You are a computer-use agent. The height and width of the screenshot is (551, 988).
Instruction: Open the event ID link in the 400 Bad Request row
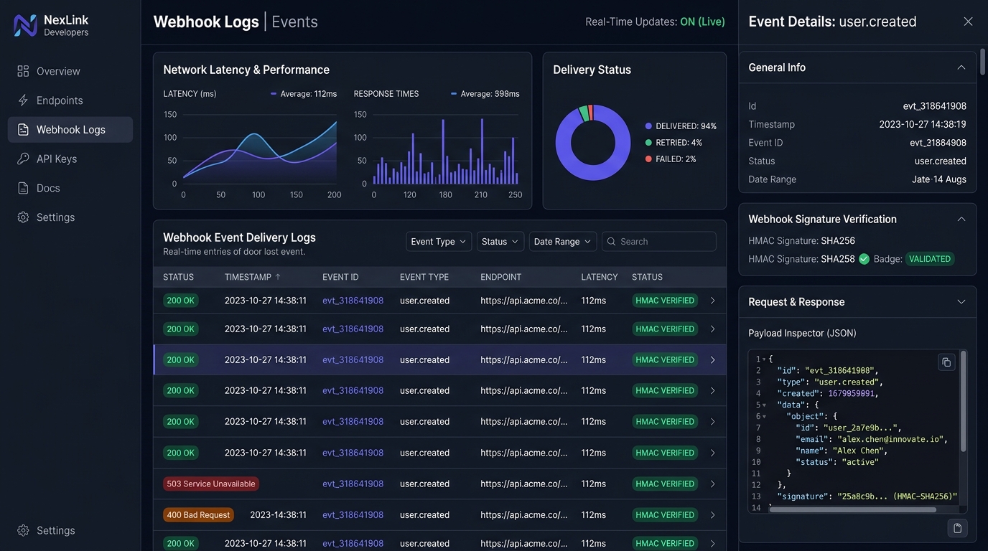coord(353,514)
